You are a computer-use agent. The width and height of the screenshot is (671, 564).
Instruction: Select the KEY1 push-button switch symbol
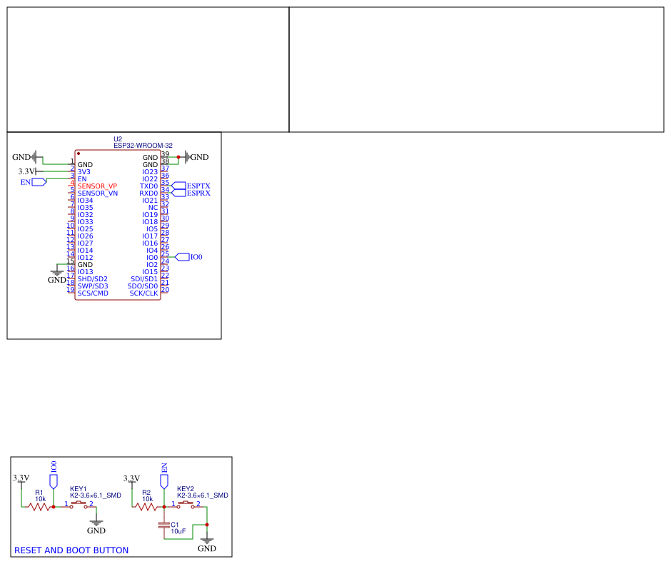point(79,505)
